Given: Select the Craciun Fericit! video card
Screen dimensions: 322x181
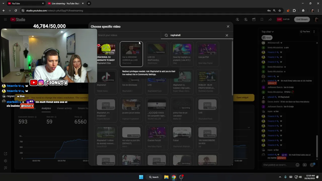Looking at the screenshot, I should click(157, 138).
